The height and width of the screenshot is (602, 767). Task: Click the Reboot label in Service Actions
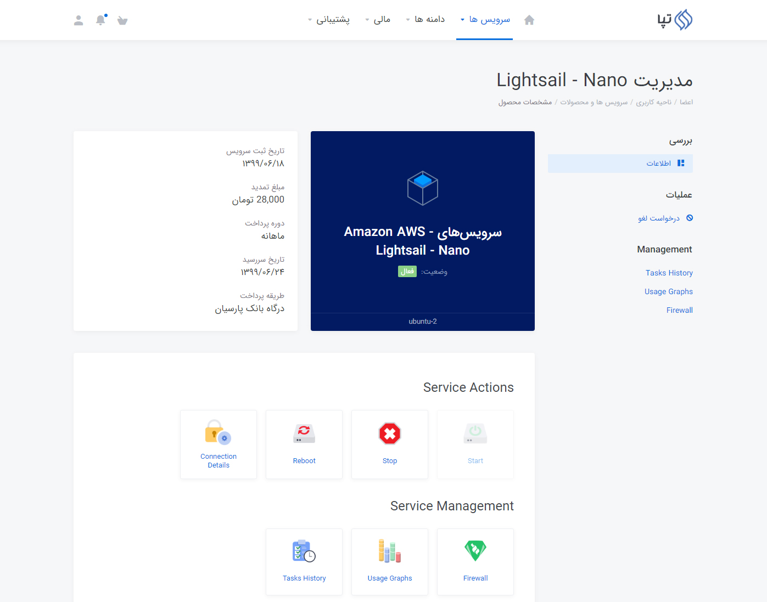tap(304, 461)
